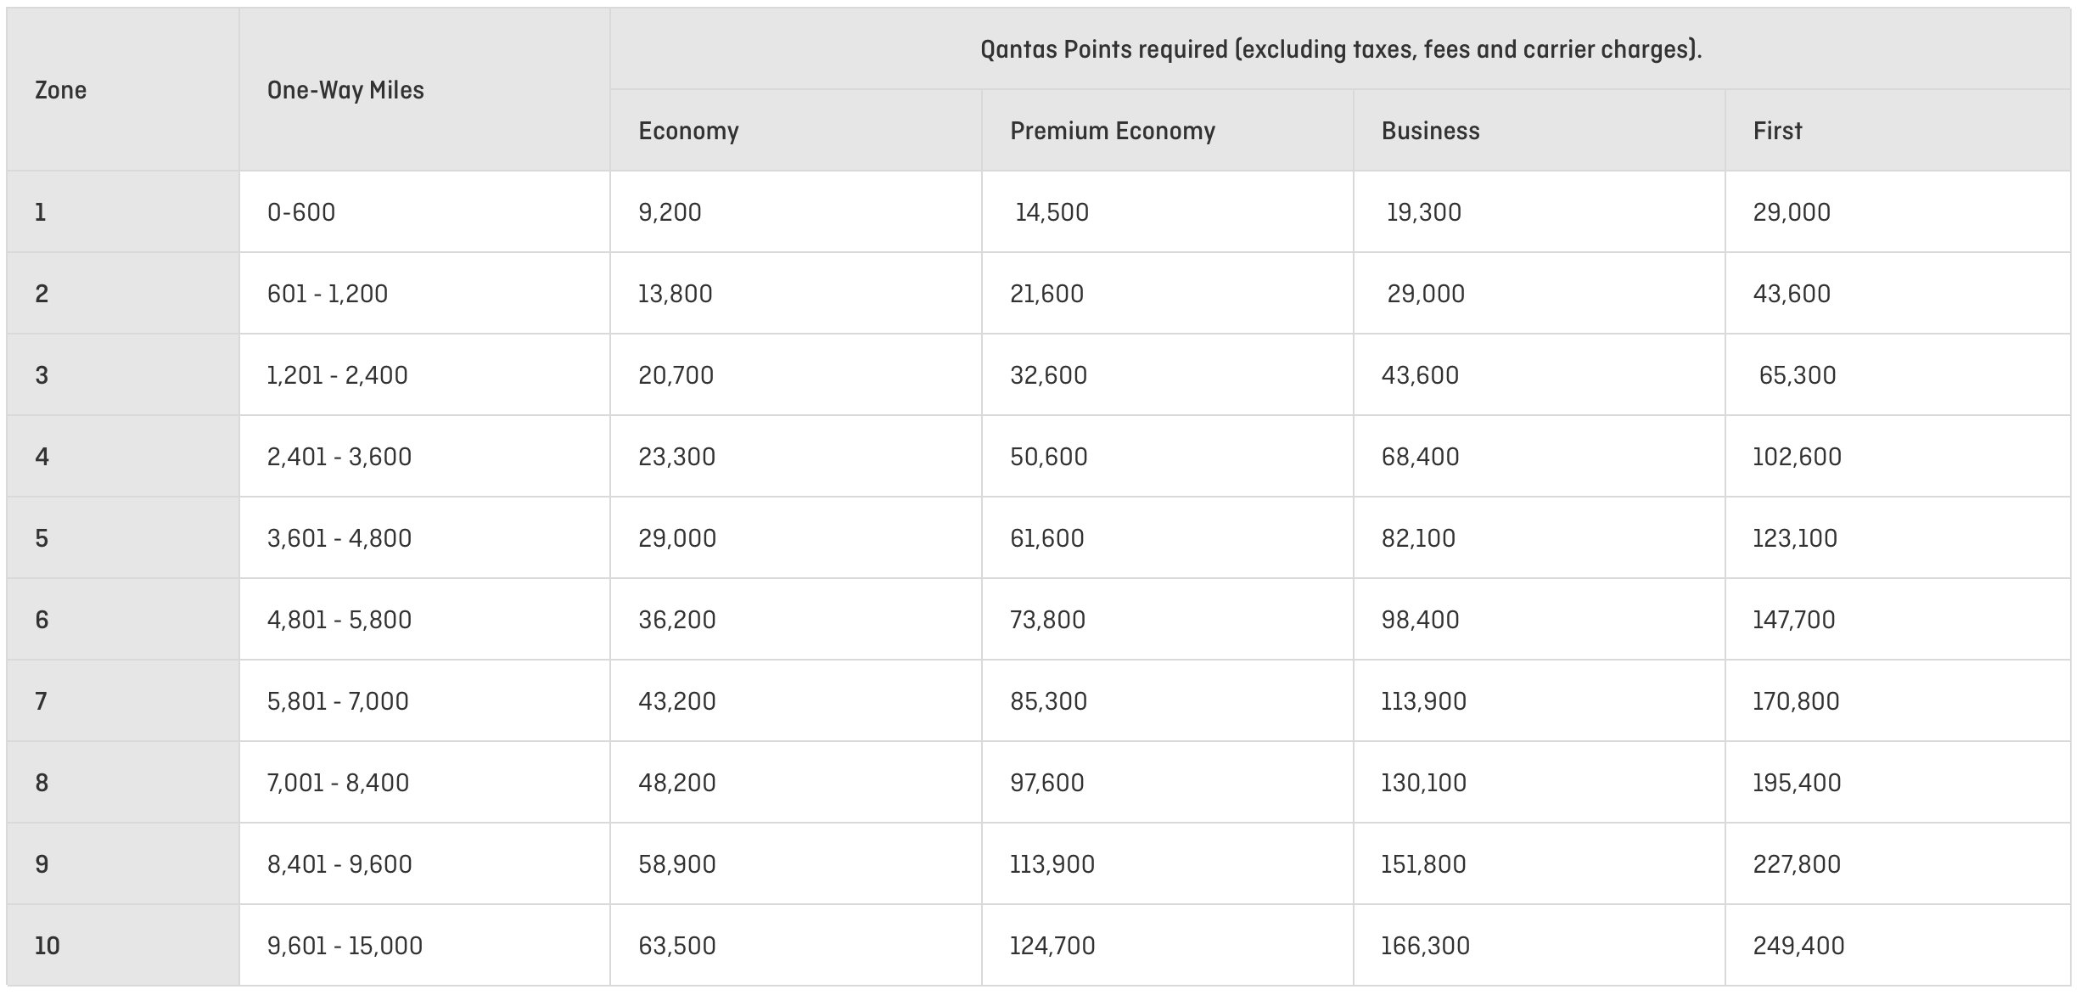The image size is (2081, 995).
Task: Select the Business column header
Action: tap(1539, 131)
